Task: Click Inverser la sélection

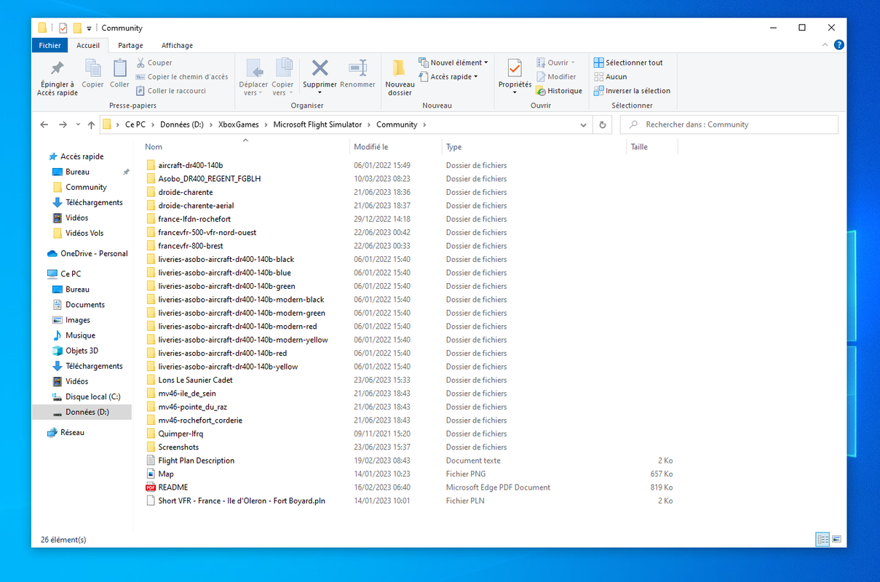Action: pyautogui.click(x=632, y=91)
